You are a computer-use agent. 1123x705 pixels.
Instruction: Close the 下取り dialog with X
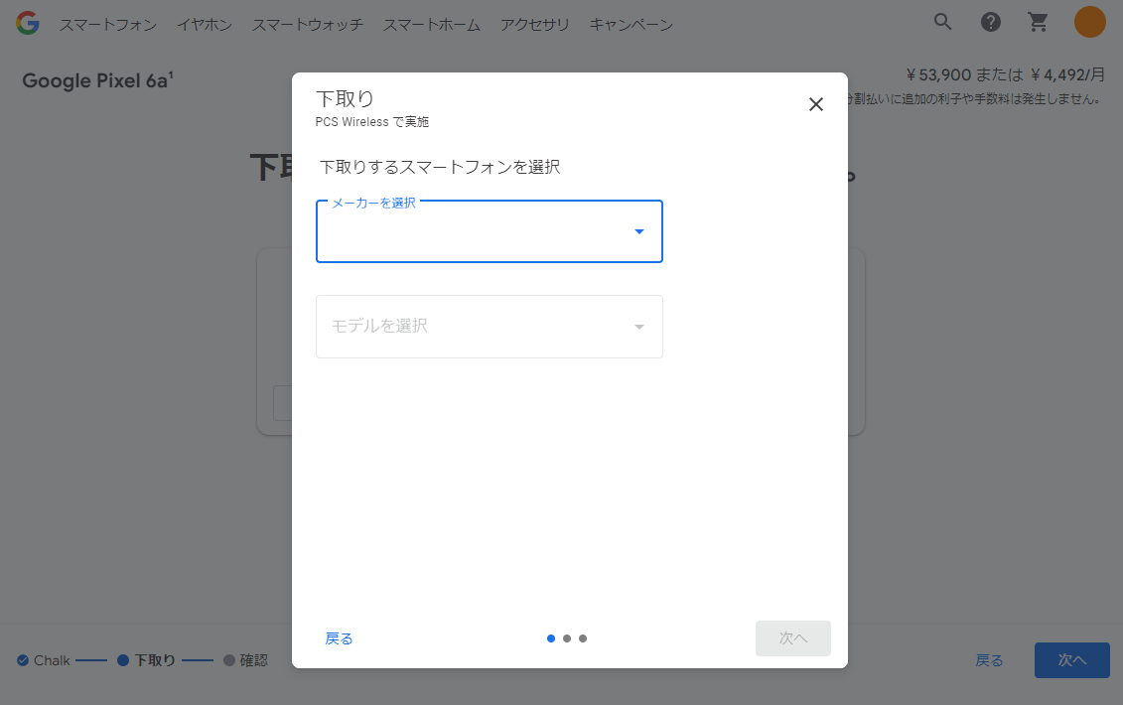(x=816, y=104)
